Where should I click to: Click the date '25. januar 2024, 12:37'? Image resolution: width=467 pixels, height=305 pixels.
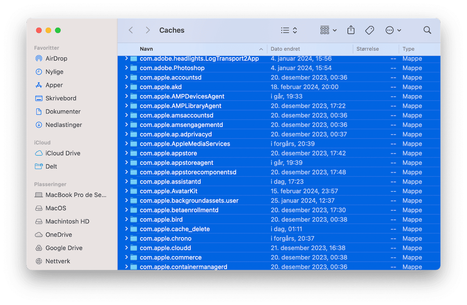tap(303, 201)
